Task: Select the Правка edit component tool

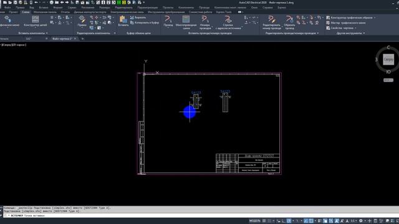Action: [82, 21]
